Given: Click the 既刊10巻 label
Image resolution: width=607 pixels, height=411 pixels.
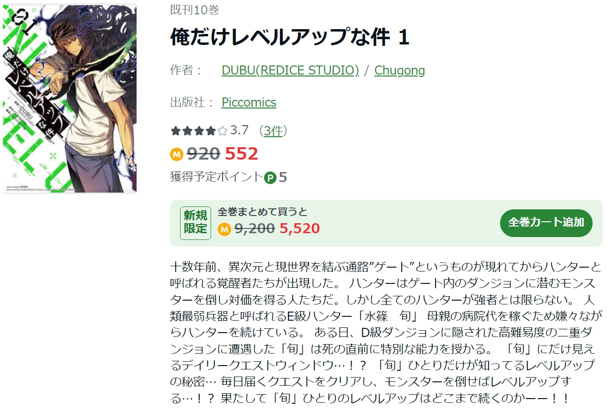Looking at the screenshot, I should click(194, 10).
